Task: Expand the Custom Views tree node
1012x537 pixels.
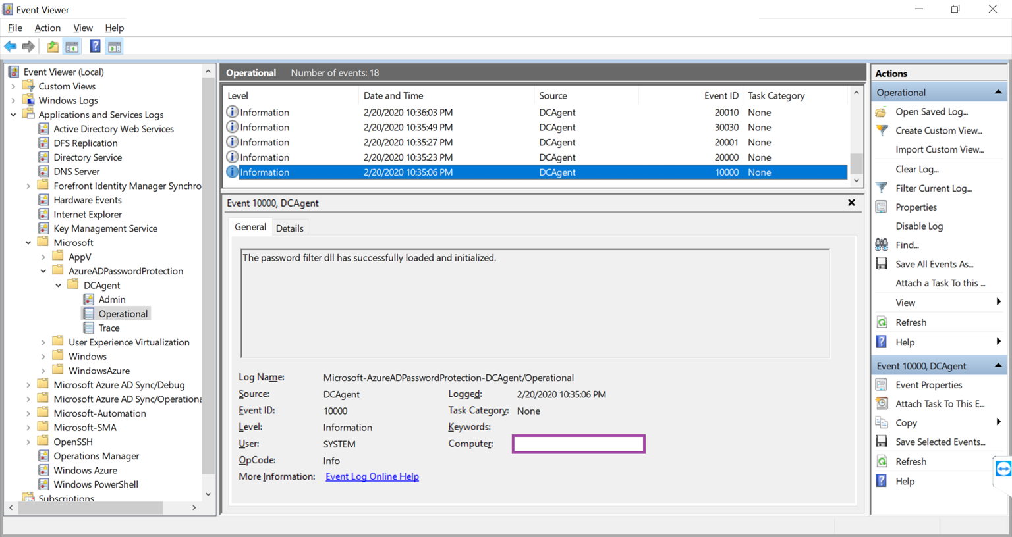Action: pos(13,86)
